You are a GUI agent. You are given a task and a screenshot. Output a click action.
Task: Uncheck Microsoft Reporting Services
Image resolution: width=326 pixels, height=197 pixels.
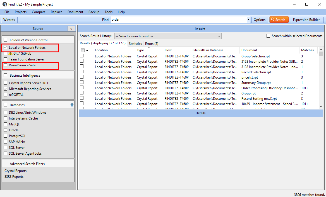[6, 89]
